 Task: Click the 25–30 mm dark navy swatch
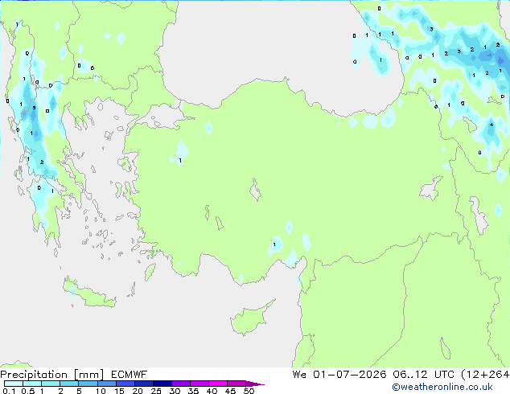pyautogui.click(x=162, y=384)
